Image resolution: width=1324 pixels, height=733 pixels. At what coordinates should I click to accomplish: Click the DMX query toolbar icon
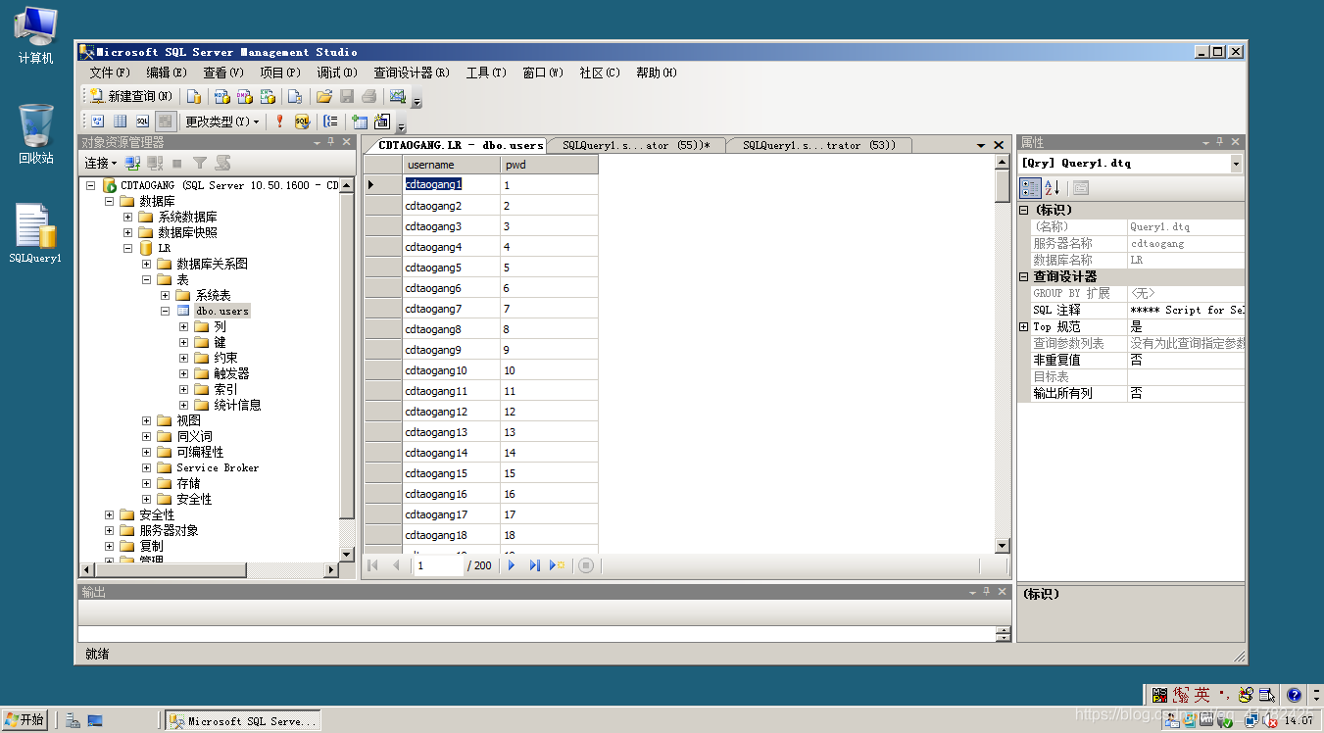point(244,96)
